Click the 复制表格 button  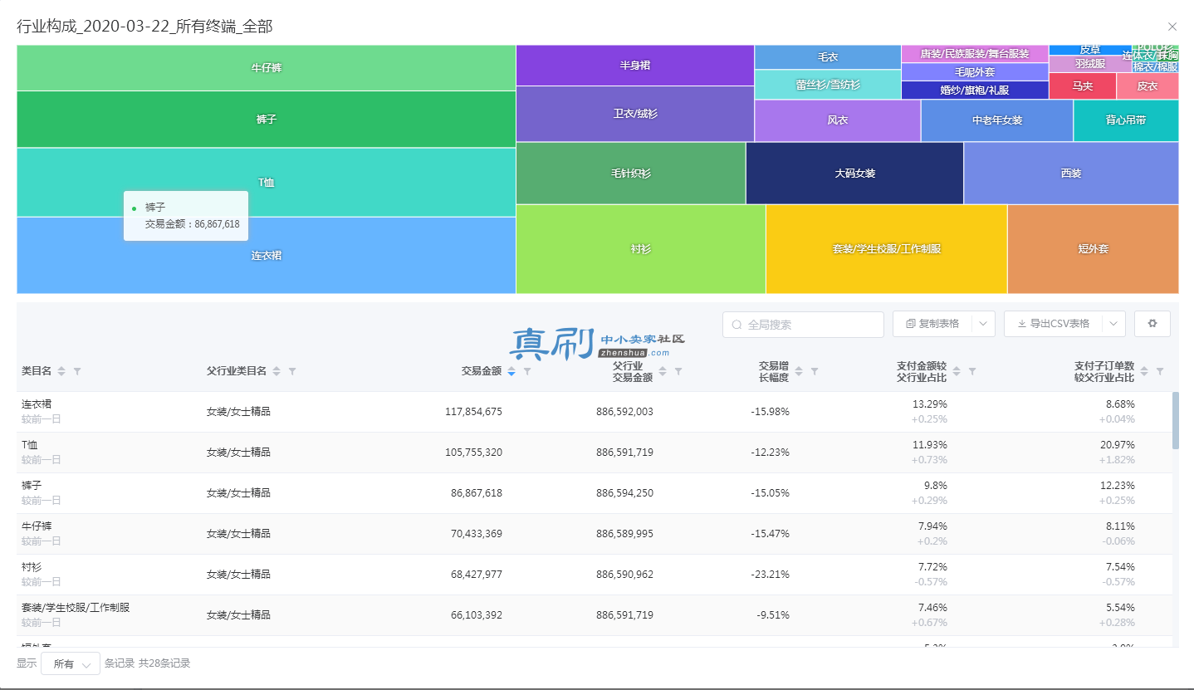pyautogui.click(x=932, y=324)
